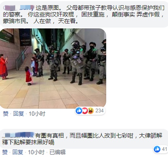
Task: Open the riot police photo attachment
Action: [53, 69]
